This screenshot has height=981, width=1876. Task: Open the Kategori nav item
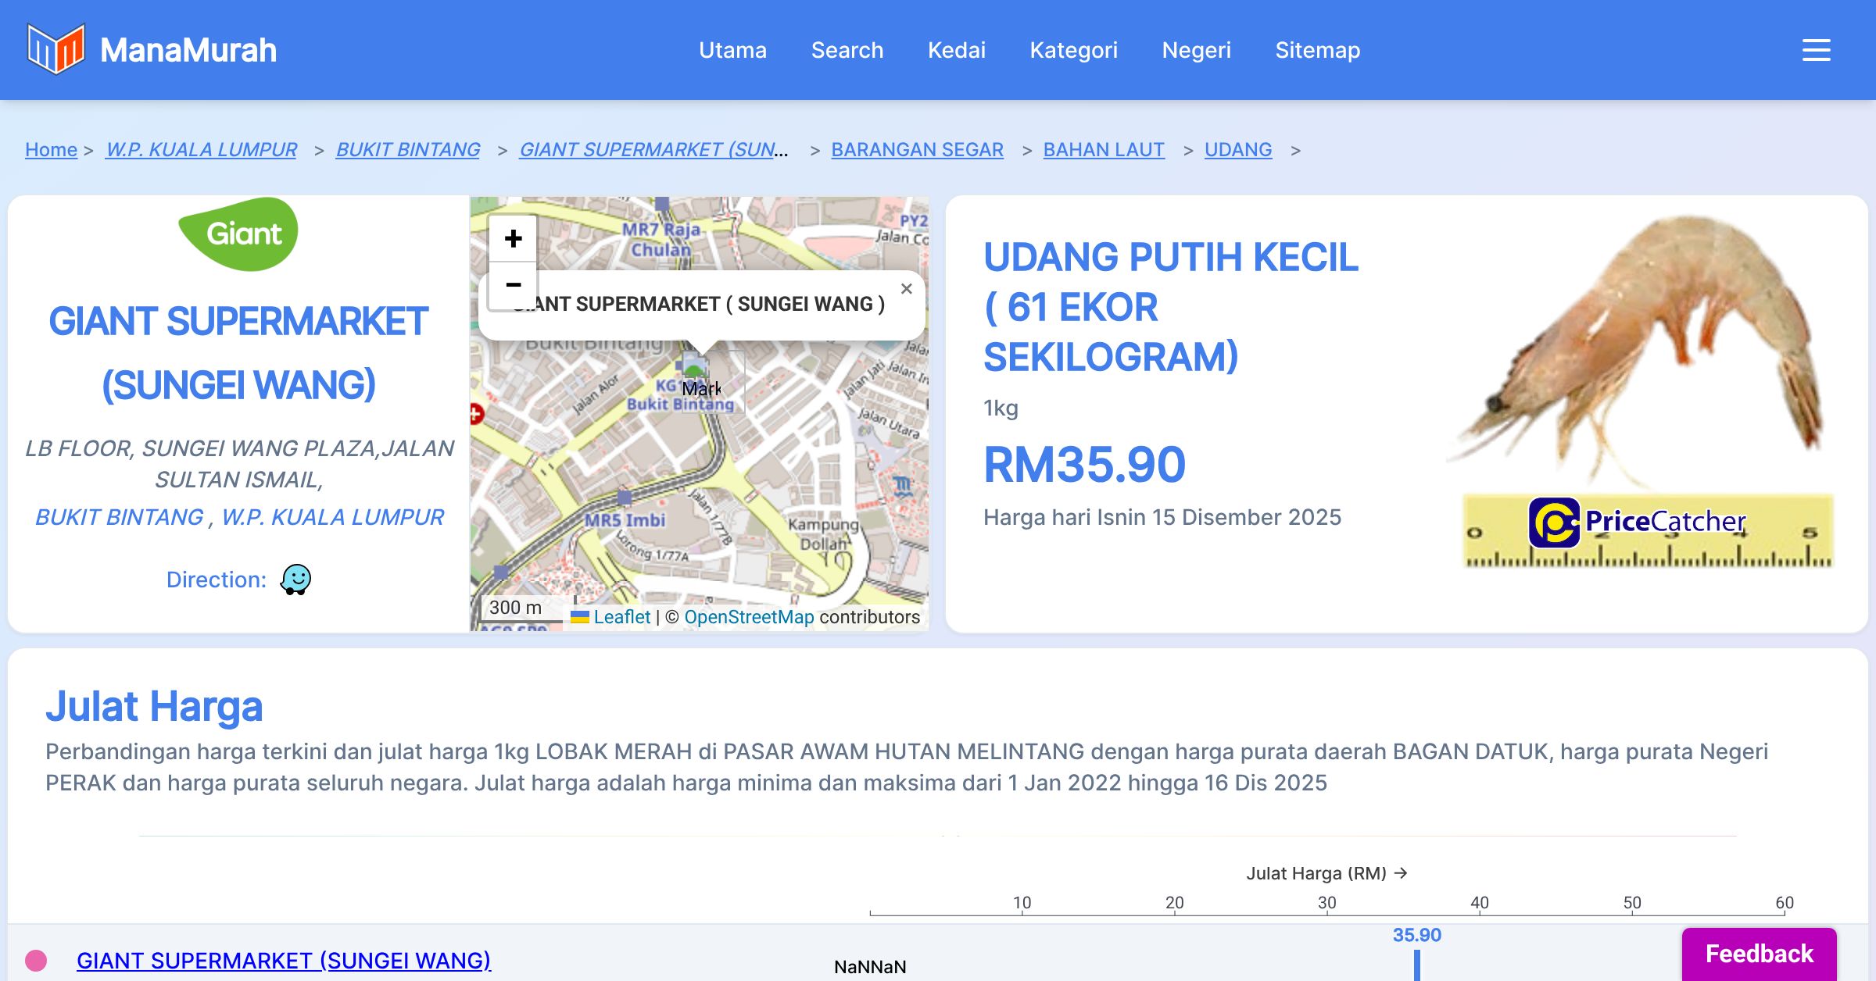[1073, 50]
